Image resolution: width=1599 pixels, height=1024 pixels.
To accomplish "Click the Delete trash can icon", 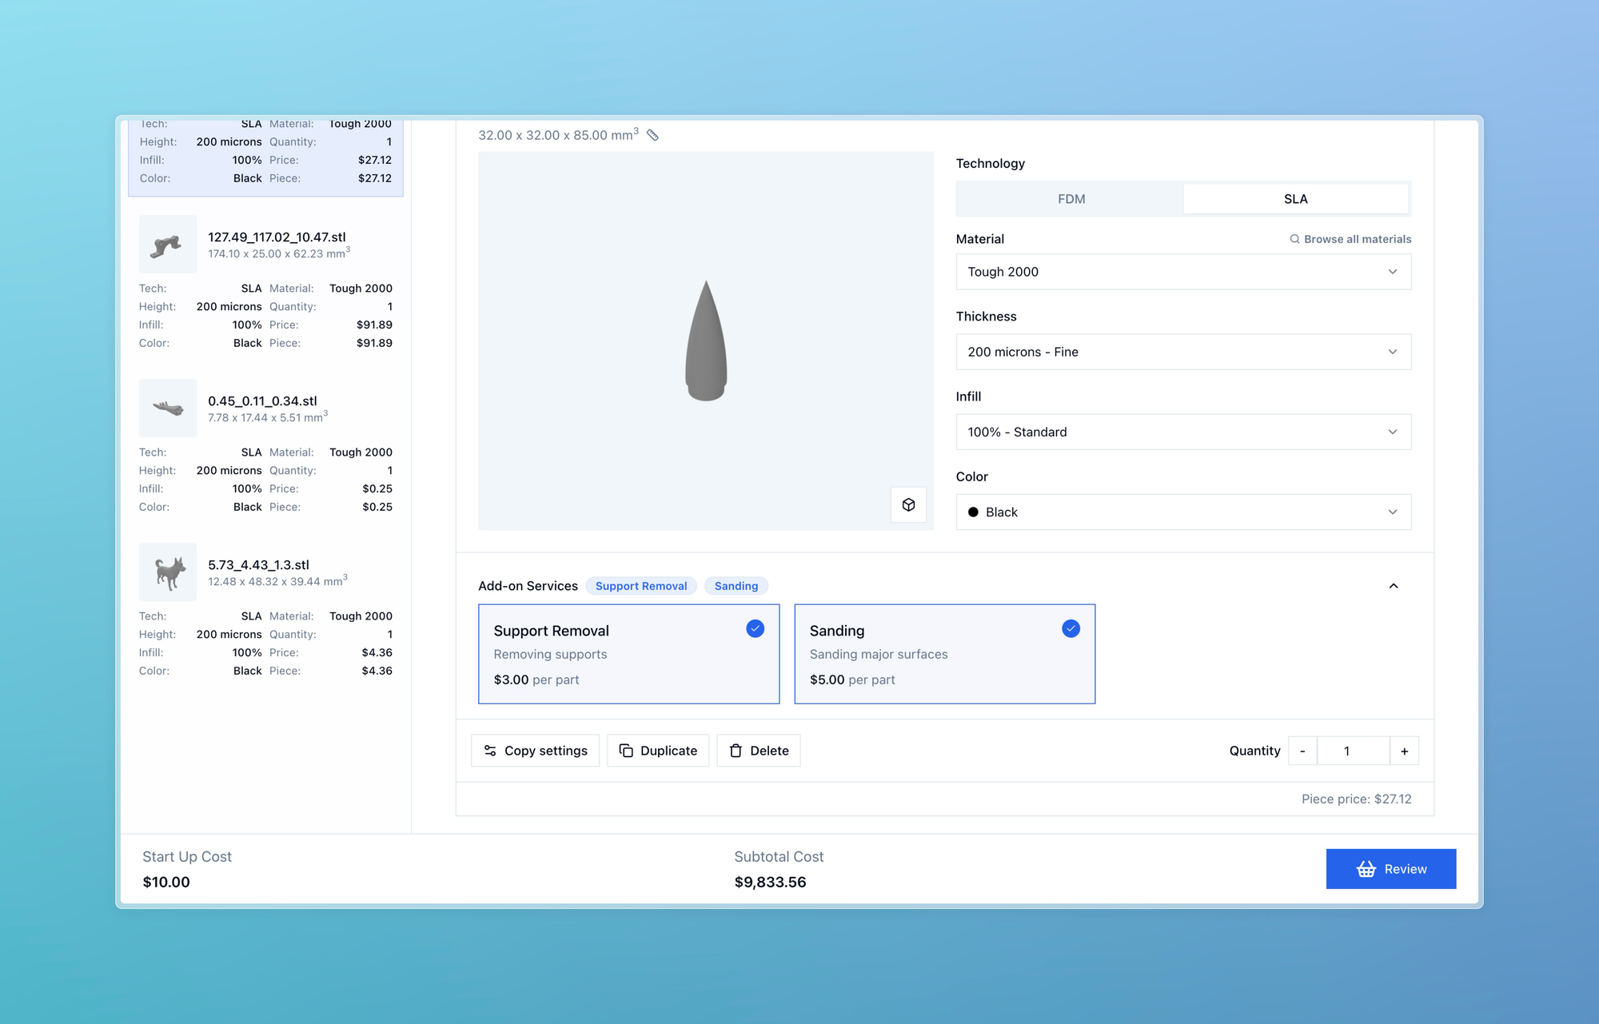I will (736, 751).
